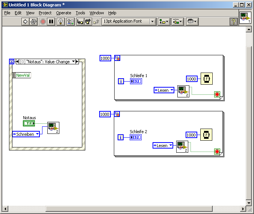This screenshot has height=214, width=254.
Task: Click the conditional stop terminal in upper loop
Action: [x=217, y=94]
